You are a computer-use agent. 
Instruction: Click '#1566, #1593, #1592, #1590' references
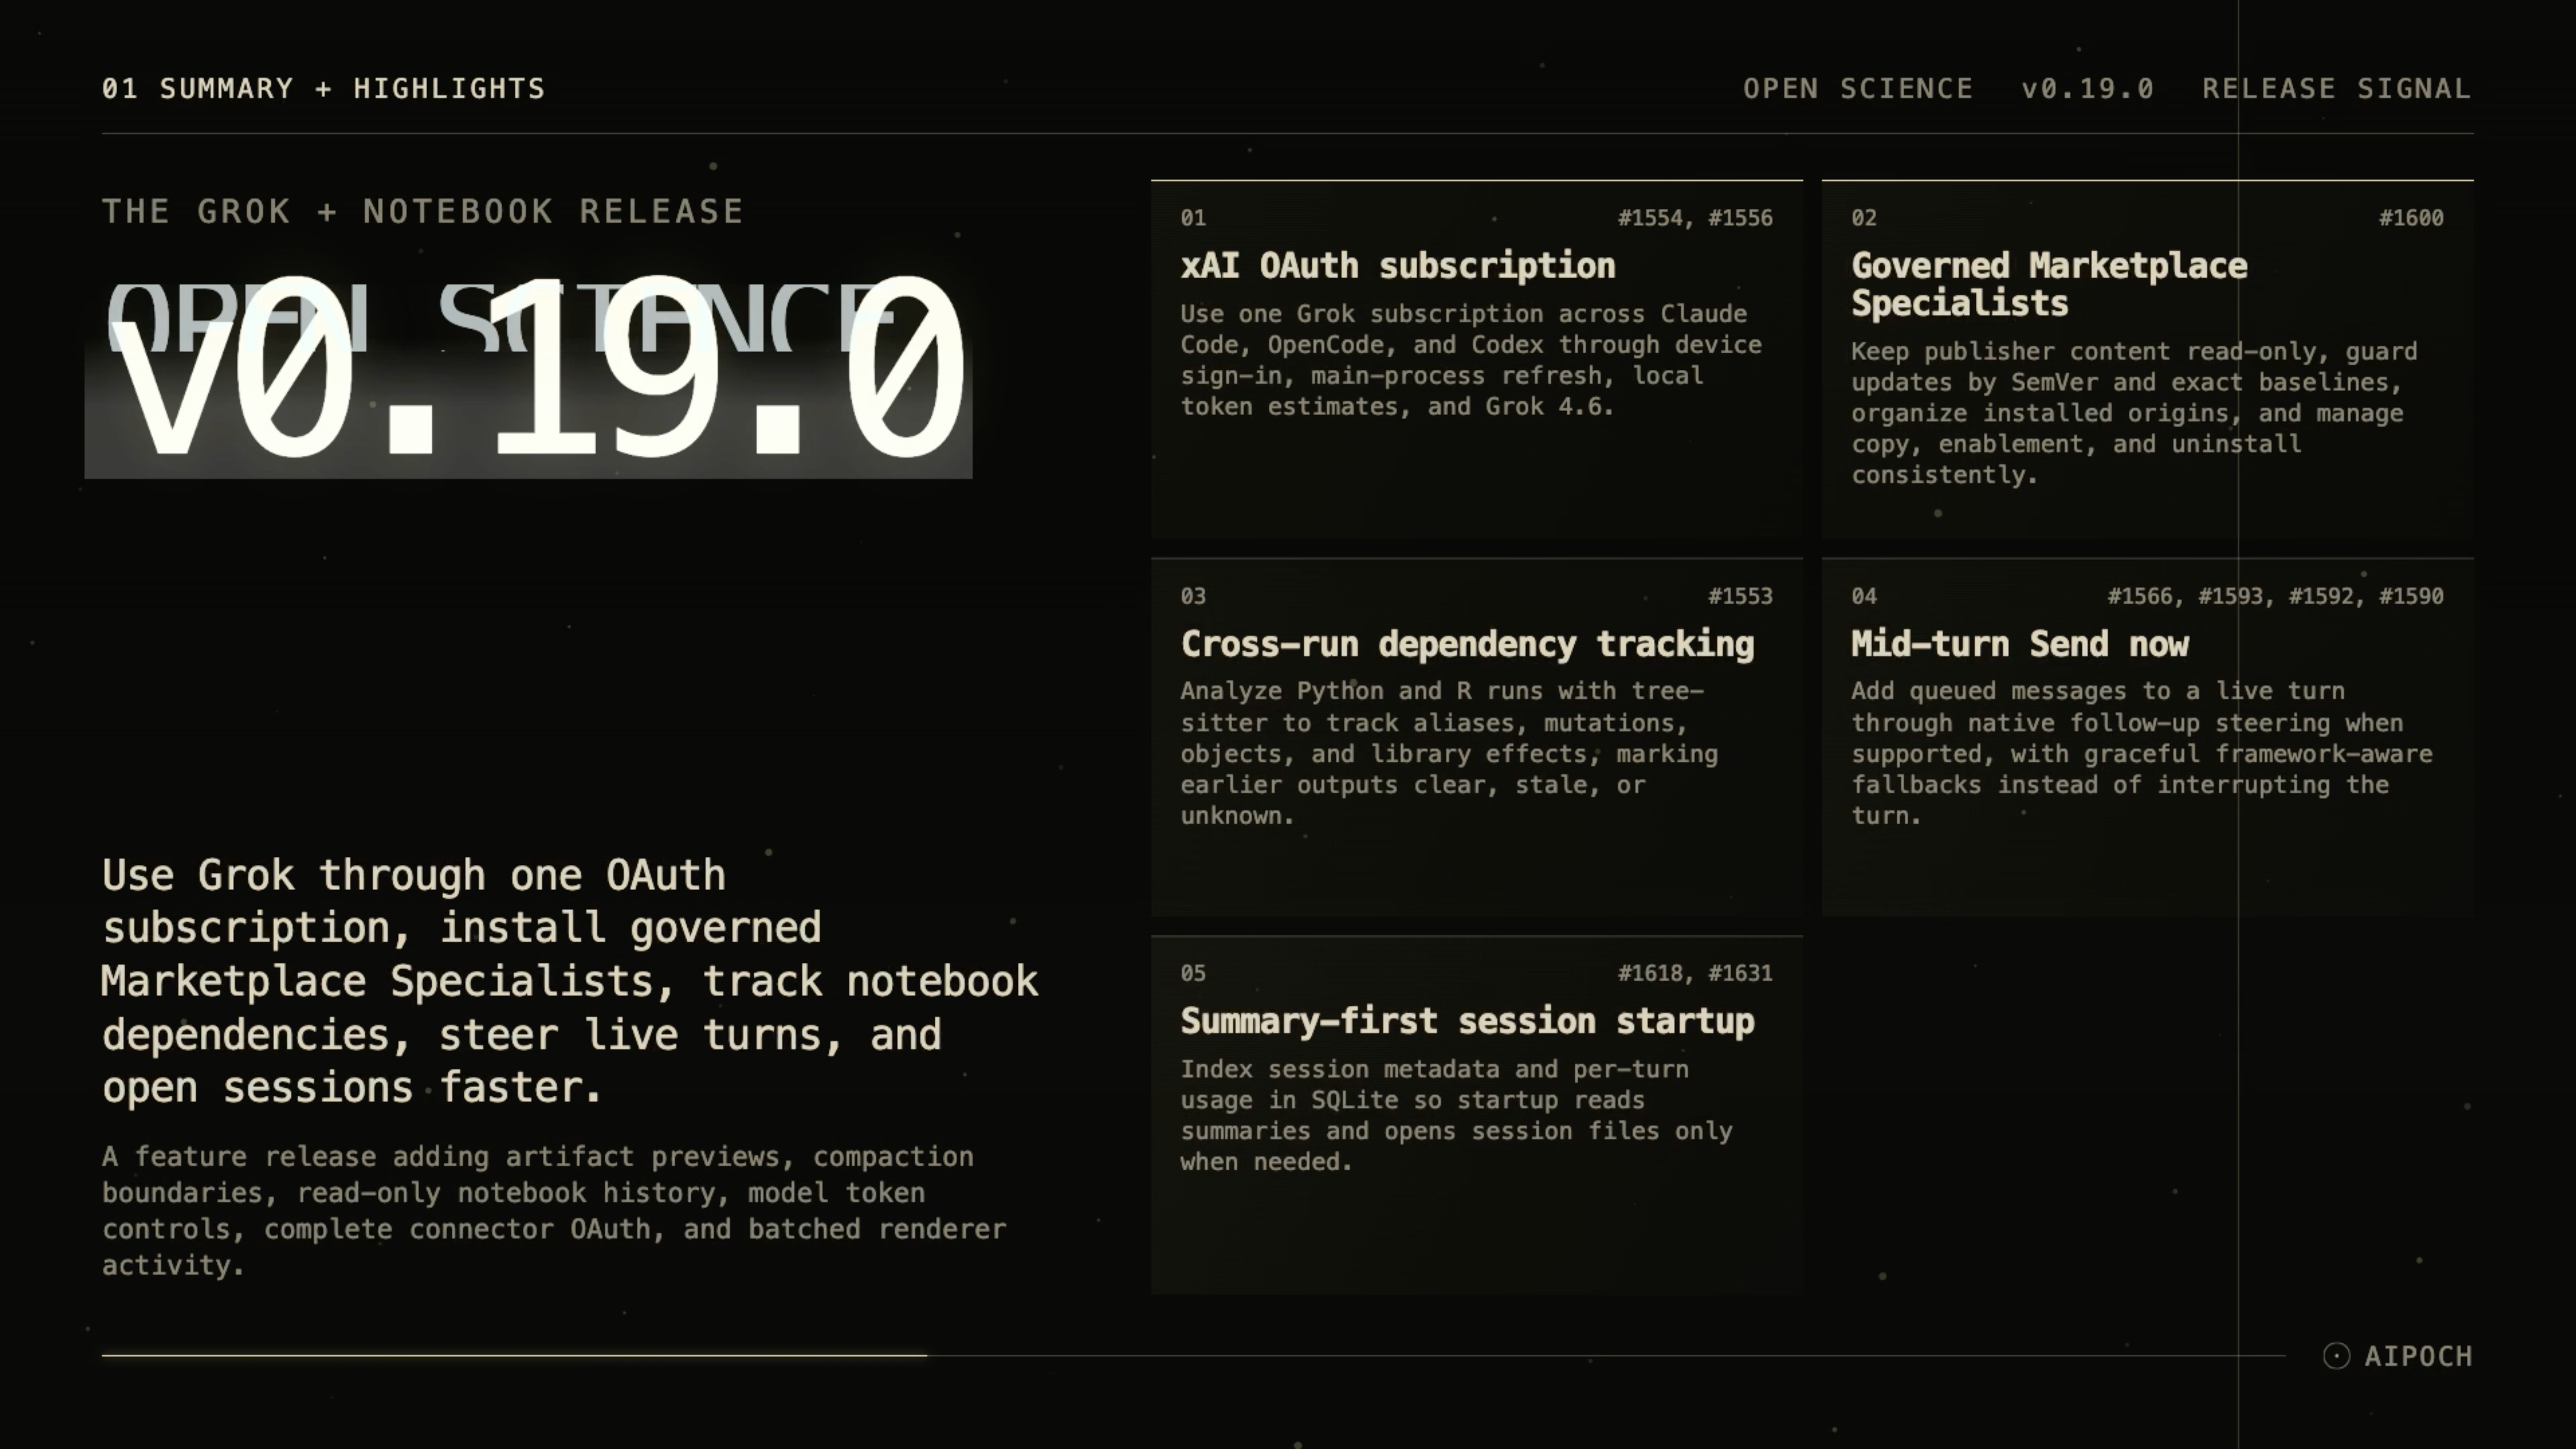coord(2275,596)
